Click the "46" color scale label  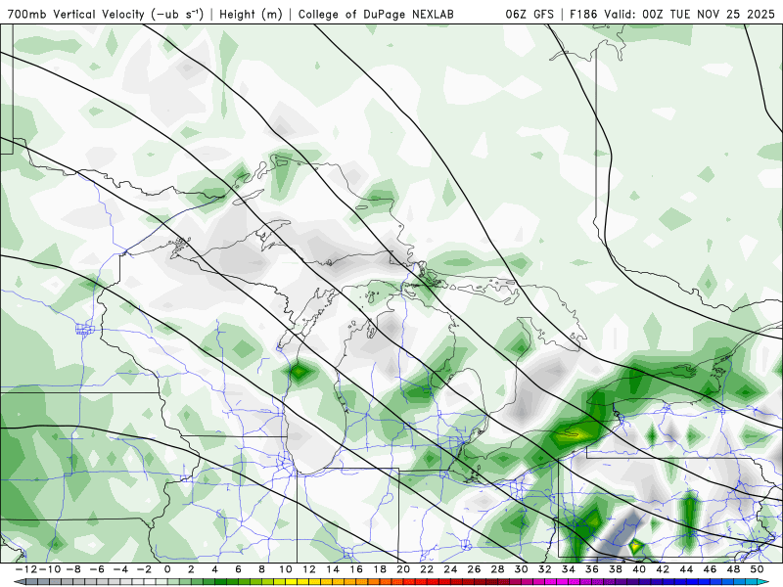click(x=710, y=569)
